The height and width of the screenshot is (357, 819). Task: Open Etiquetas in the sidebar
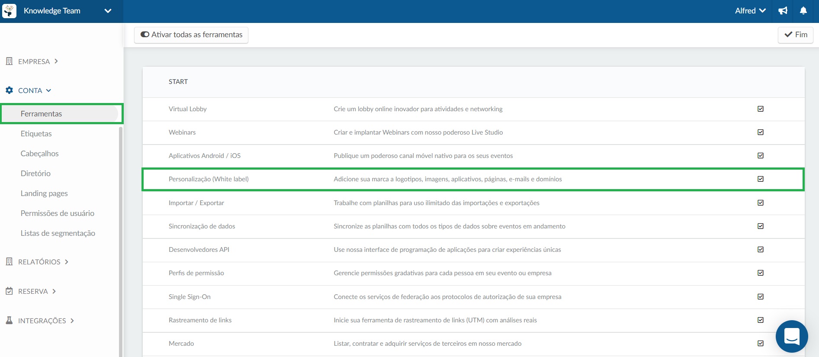pos(36,134)
